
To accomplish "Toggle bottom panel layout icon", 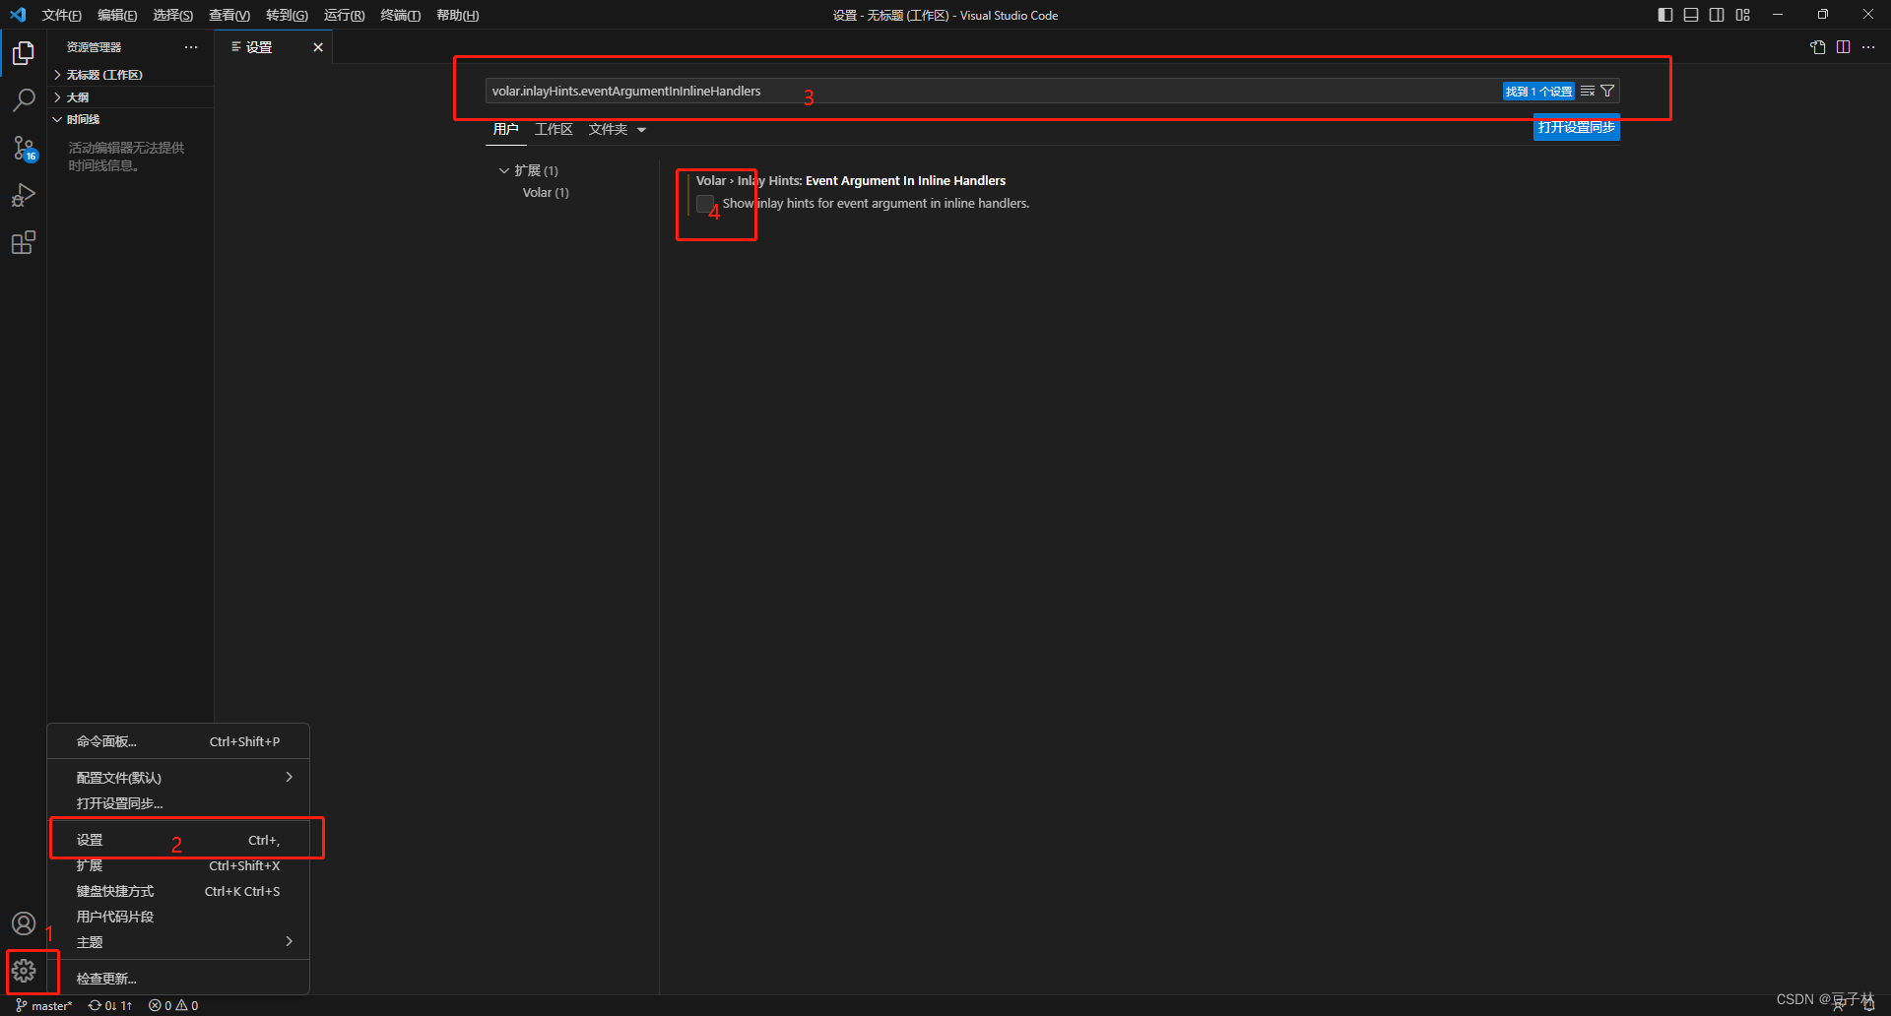I will pos(1691,15).
